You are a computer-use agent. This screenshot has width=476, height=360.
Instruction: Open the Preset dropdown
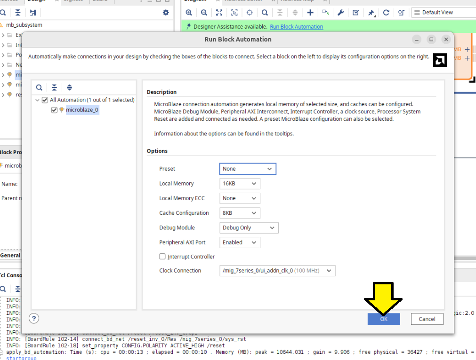click(x=248, y=169)
